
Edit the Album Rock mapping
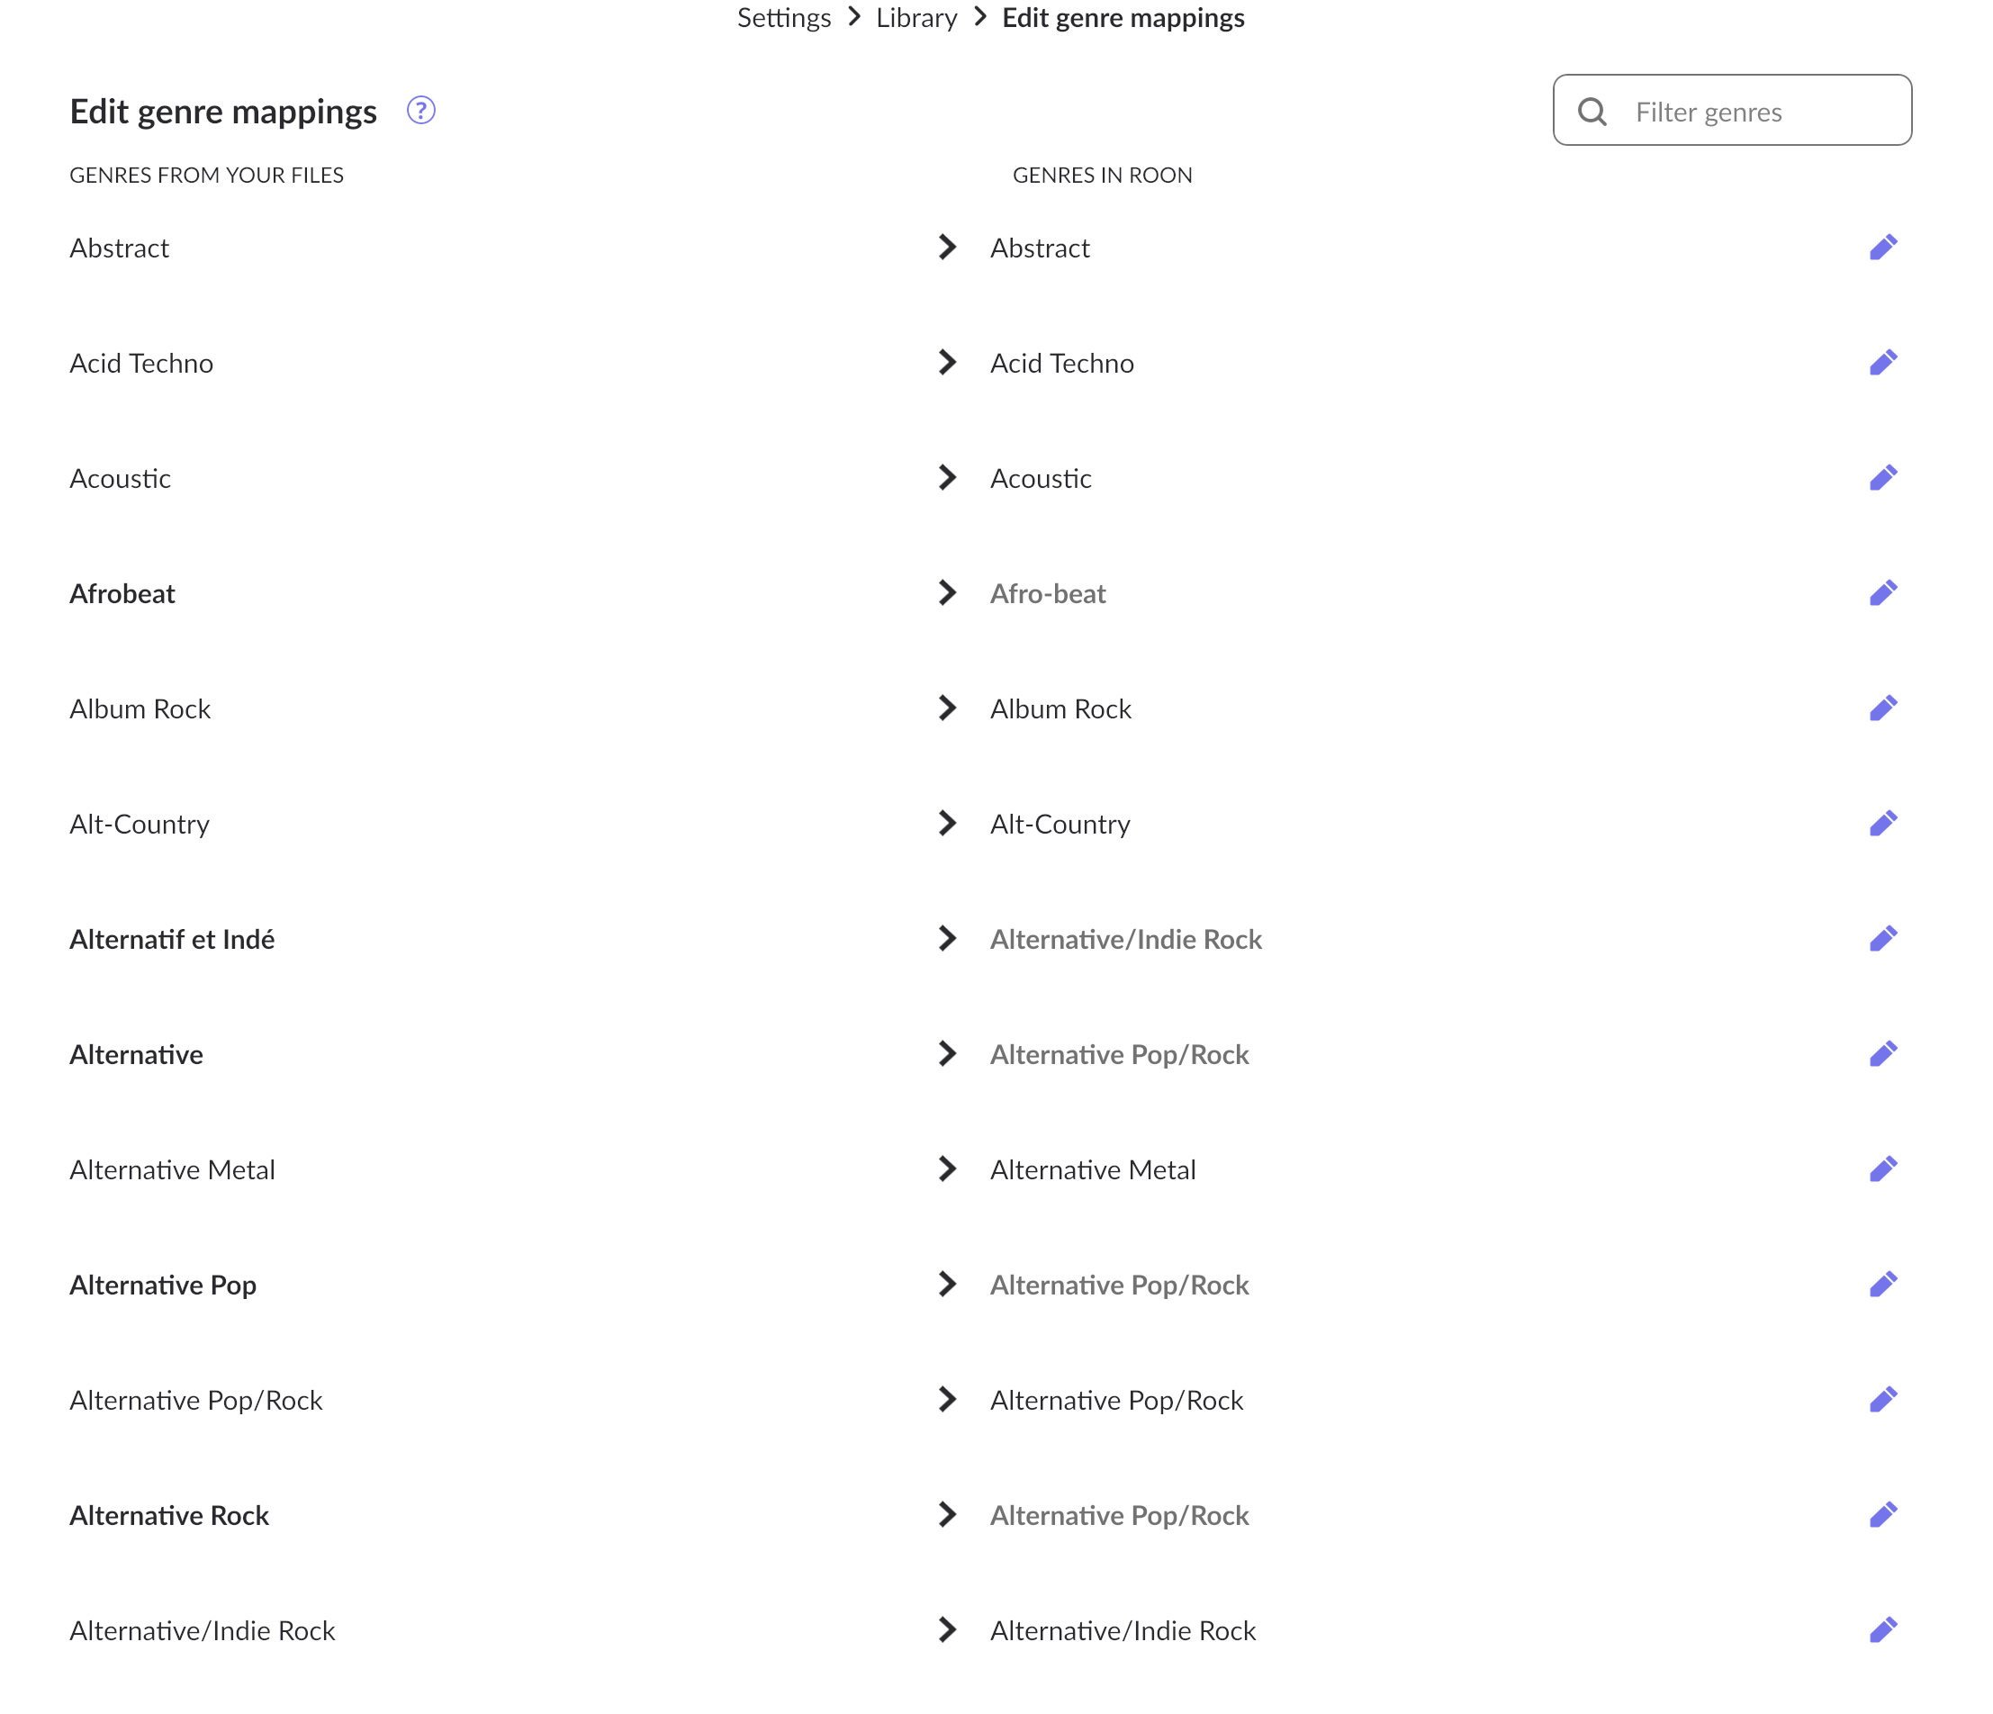[x=1882, y=708]
